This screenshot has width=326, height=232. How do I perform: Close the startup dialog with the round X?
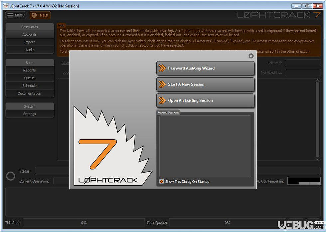tap(251, 56)
